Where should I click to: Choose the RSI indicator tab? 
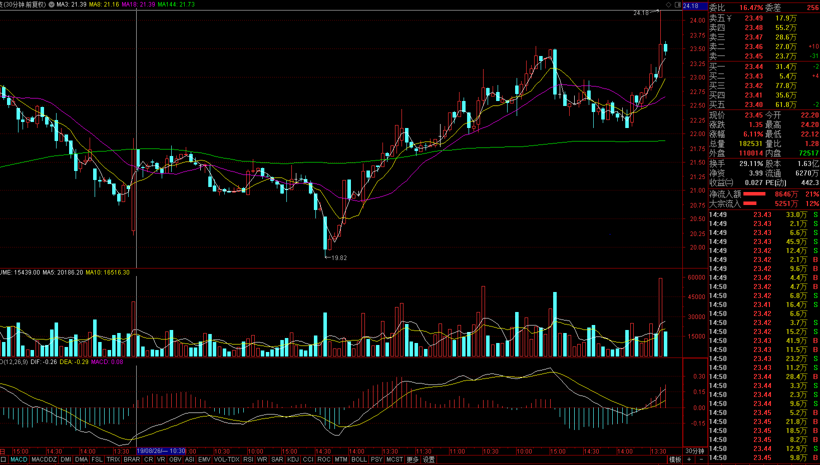point(248,459)
